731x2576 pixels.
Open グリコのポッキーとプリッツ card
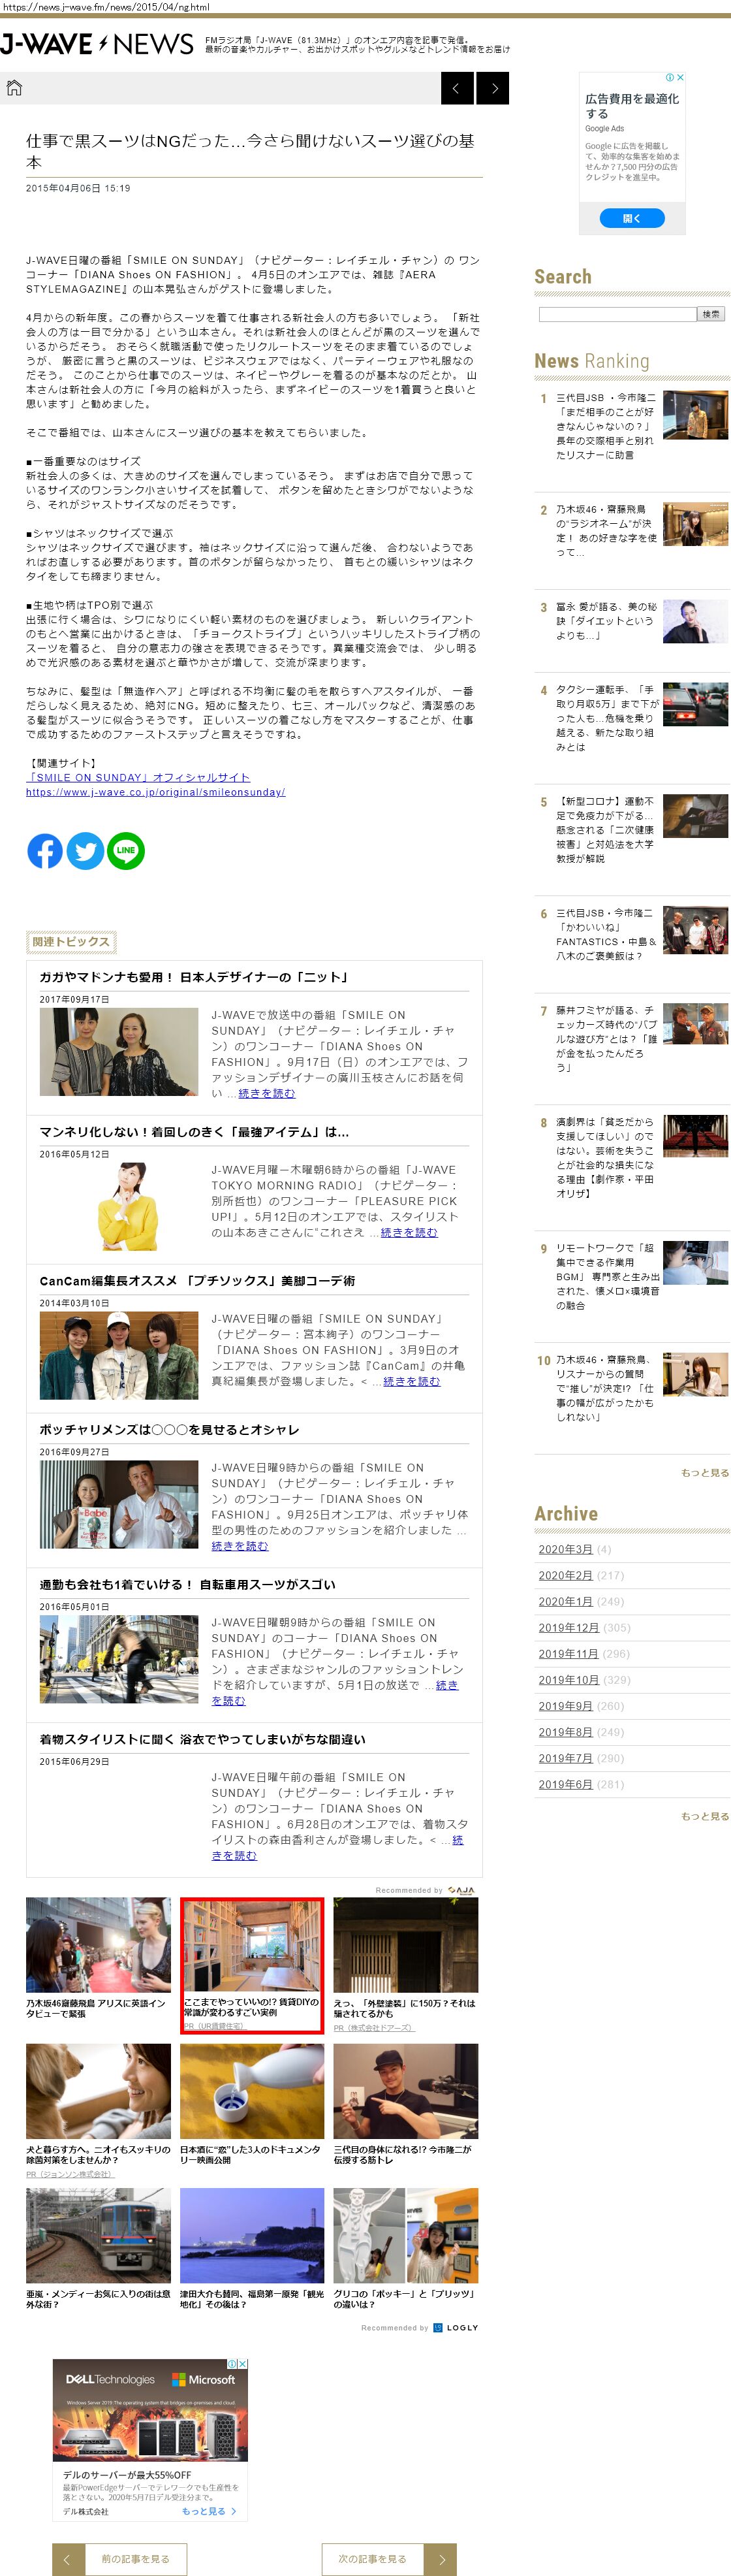405,2249
